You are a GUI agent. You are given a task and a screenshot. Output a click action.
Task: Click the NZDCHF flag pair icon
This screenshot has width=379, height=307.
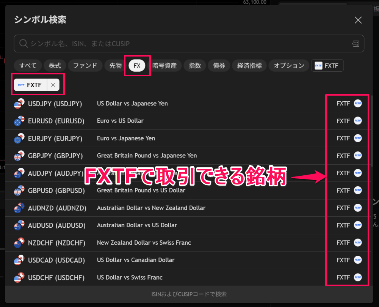click(19, 242)
